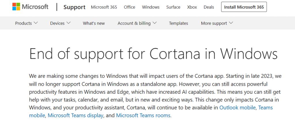
Task: Open the Xbox navigation link
Action: [x=192, y=7]
